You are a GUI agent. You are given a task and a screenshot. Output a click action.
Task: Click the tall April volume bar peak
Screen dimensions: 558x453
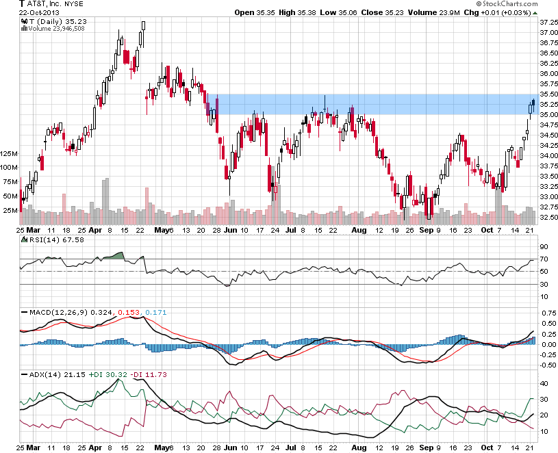coord(105,201)
